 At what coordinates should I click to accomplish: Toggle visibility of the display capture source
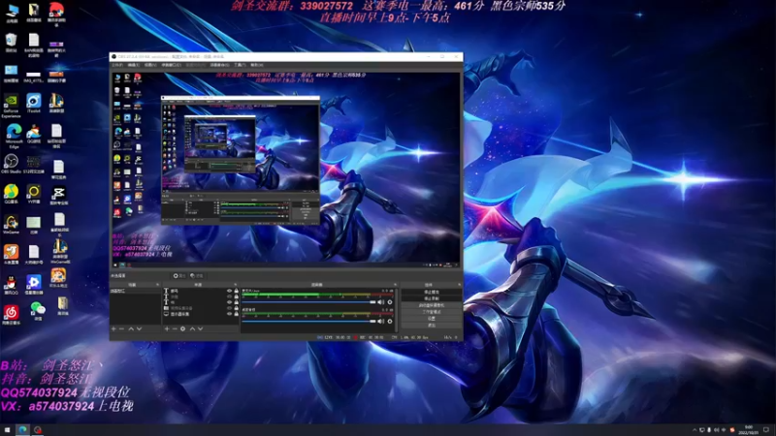[229, 313]
